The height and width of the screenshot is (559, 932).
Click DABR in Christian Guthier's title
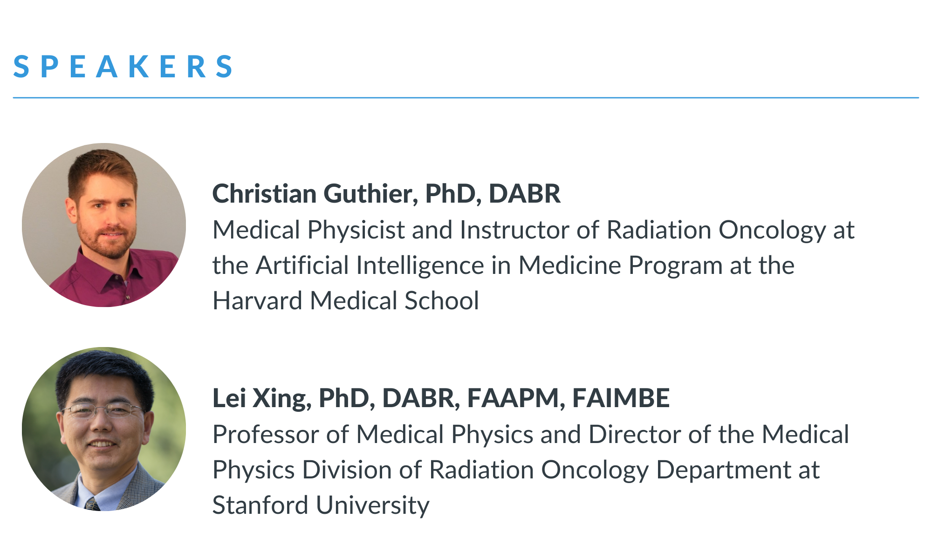[525, 193]
